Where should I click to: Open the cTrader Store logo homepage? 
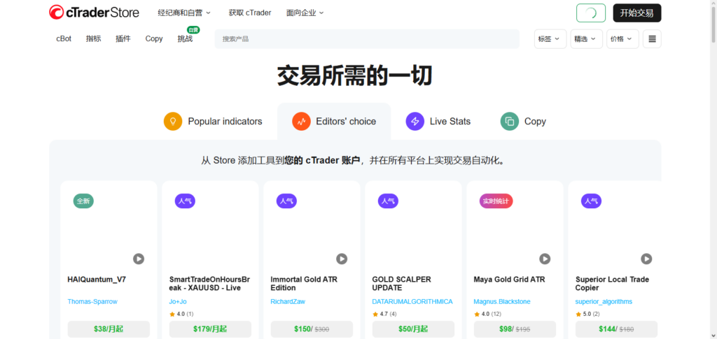(94, 13)
